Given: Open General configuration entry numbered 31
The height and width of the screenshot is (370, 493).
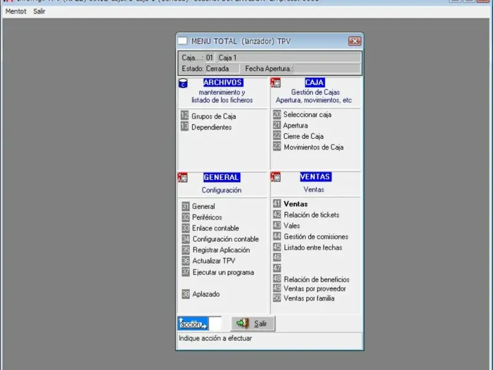Looking at the screenshot, I should (203, 207).
